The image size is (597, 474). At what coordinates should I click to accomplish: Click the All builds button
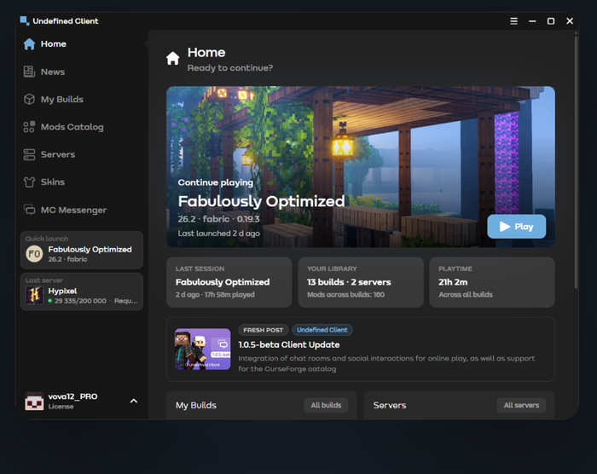326,405
